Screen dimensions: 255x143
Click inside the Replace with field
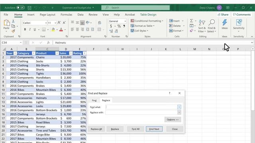pyautogui.click(x=141, y=112)
